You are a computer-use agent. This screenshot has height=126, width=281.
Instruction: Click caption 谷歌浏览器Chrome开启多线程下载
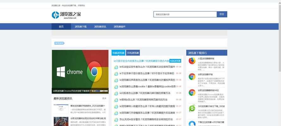pyautogui.click(x=74, y=91)
